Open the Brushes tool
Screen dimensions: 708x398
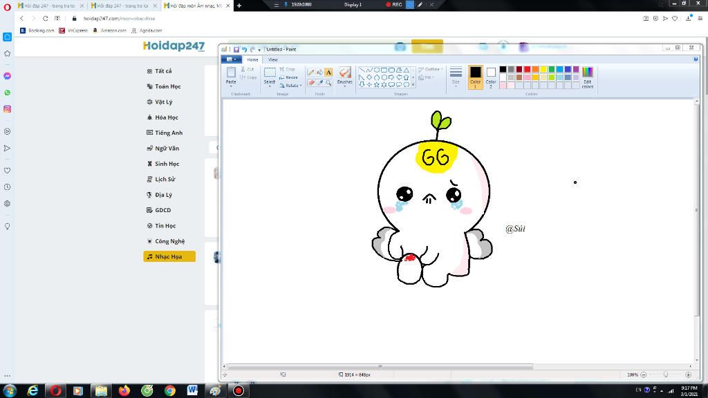pos(344,76)
